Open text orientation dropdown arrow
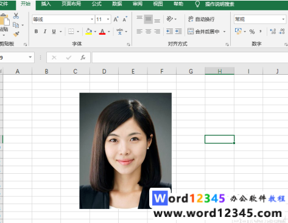Screen dimensions: 288x223 pos(175,19)
